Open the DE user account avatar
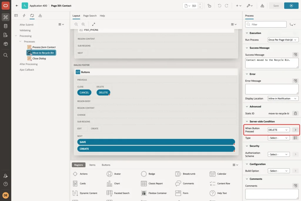 pyautogui.click(x=6, y=195)
